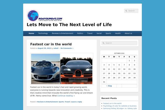The image size is (165, 110).
Task: Click date 1 in the calendar
Action: [x=129, y=61]
